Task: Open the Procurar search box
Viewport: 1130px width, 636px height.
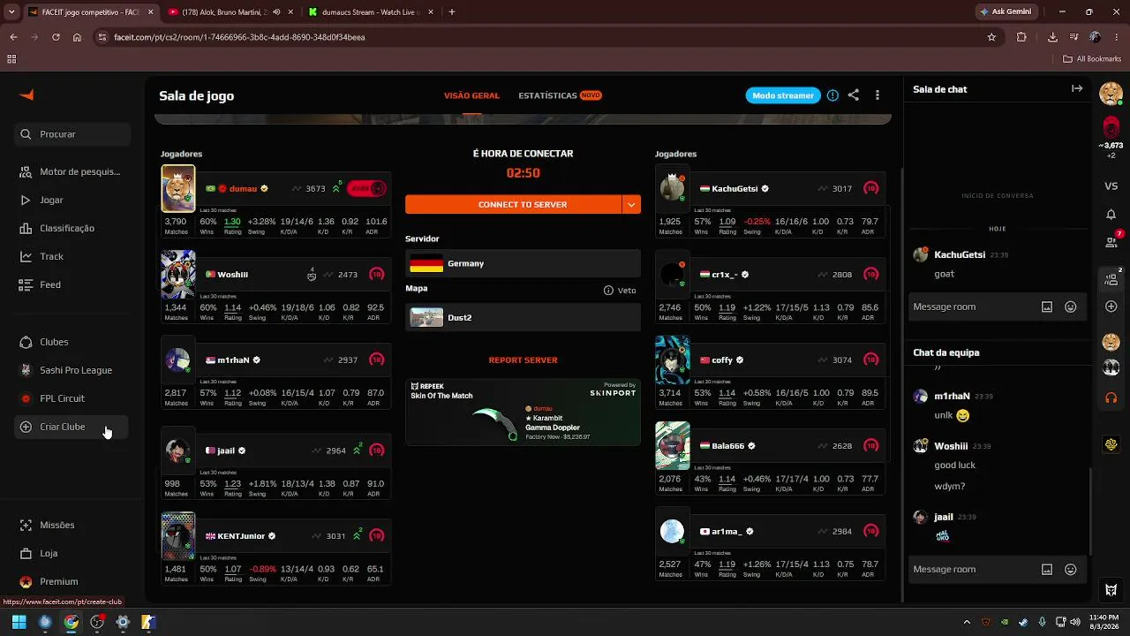Action: tap(72, 134)
